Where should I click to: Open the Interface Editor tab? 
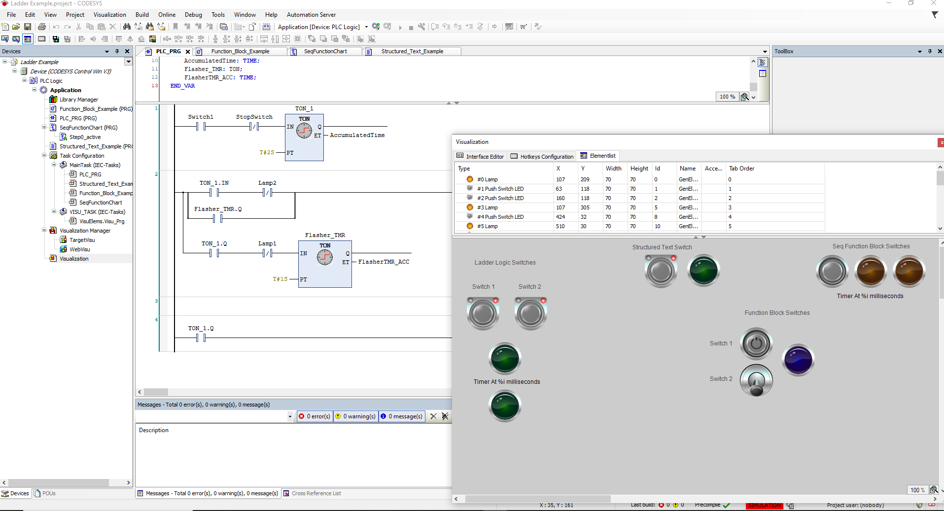[x=481, y=156]
